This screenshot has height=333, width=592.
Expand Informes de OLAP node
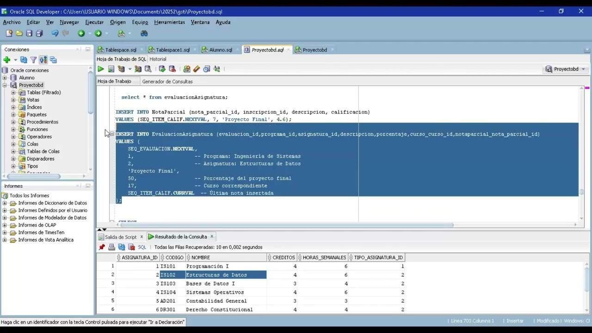click(5, 225)
